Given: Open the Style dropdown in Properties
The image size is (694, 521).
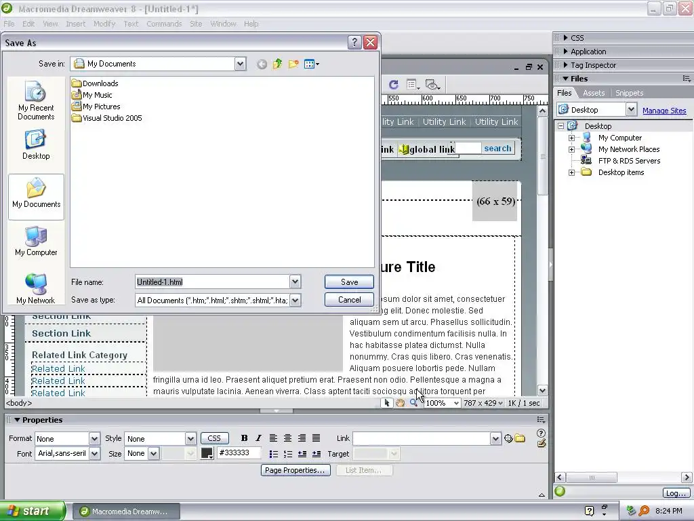Looking at the screenshot, I should point(190,439).
